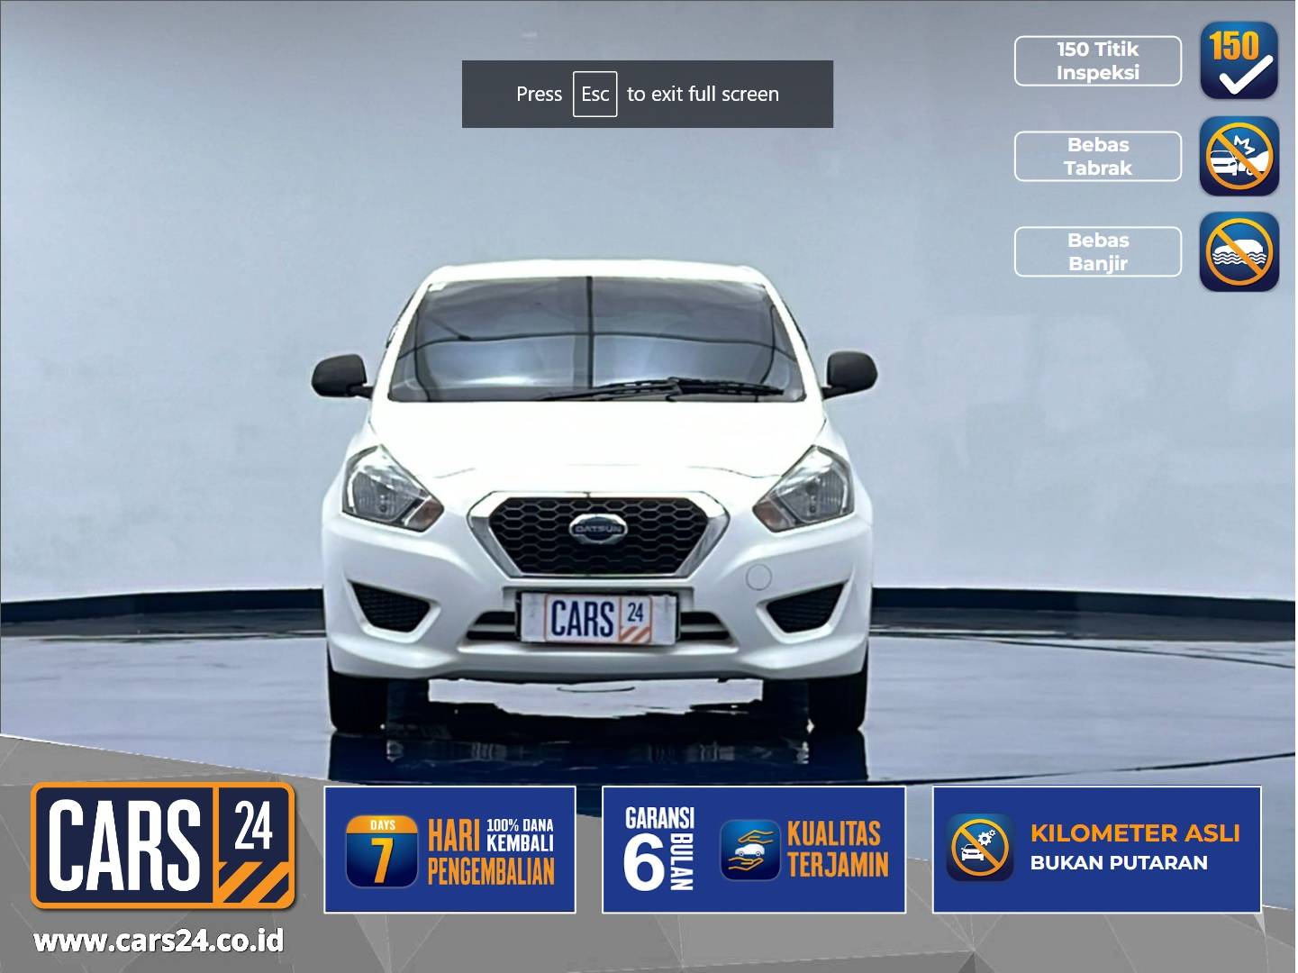Click the Garansi 6 Bulan text

click(x=659, y=850)
